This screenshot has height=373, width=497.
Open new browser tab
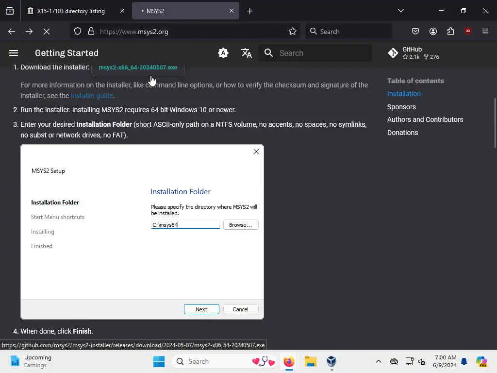pyautogui.click(x=250, y=11)
